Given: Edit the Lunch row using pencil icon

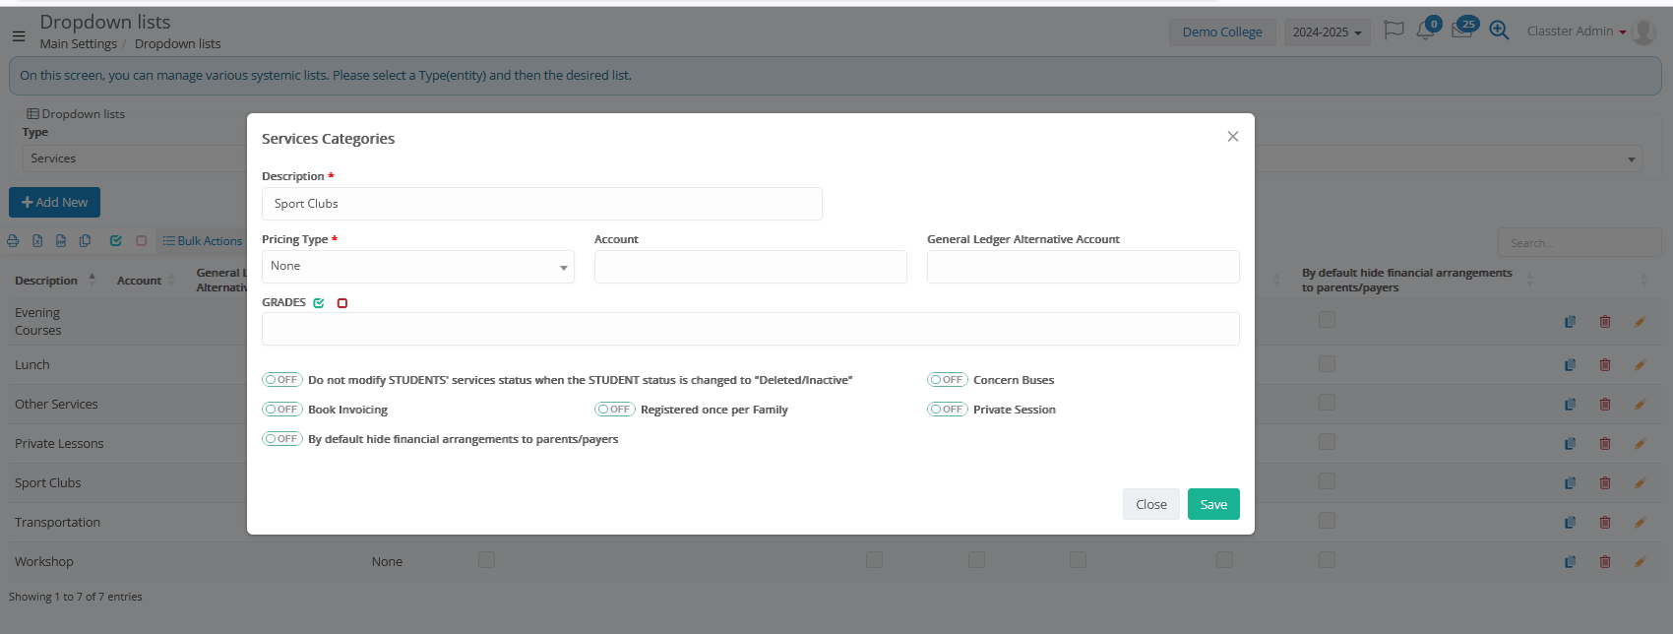Looking at the screenshot, I should coord(1640,365).
